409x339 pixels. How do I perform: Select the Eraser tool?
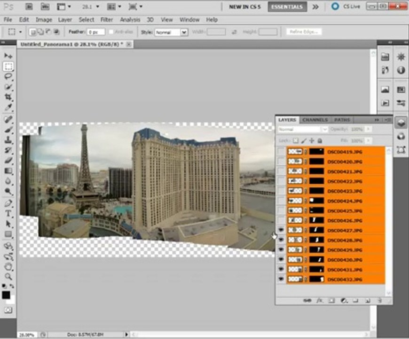pyautogui.click(x=8, y=160)
